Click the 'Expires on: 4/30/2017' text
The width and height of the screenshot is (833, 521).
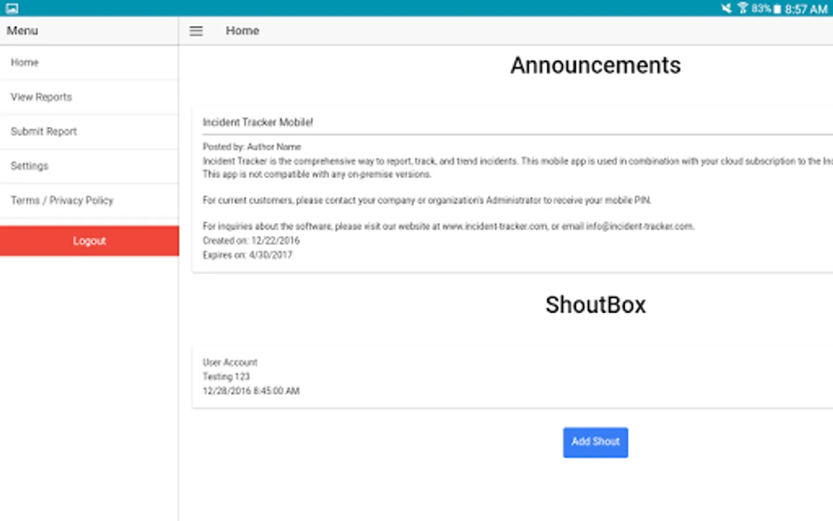tap(247, 255)
